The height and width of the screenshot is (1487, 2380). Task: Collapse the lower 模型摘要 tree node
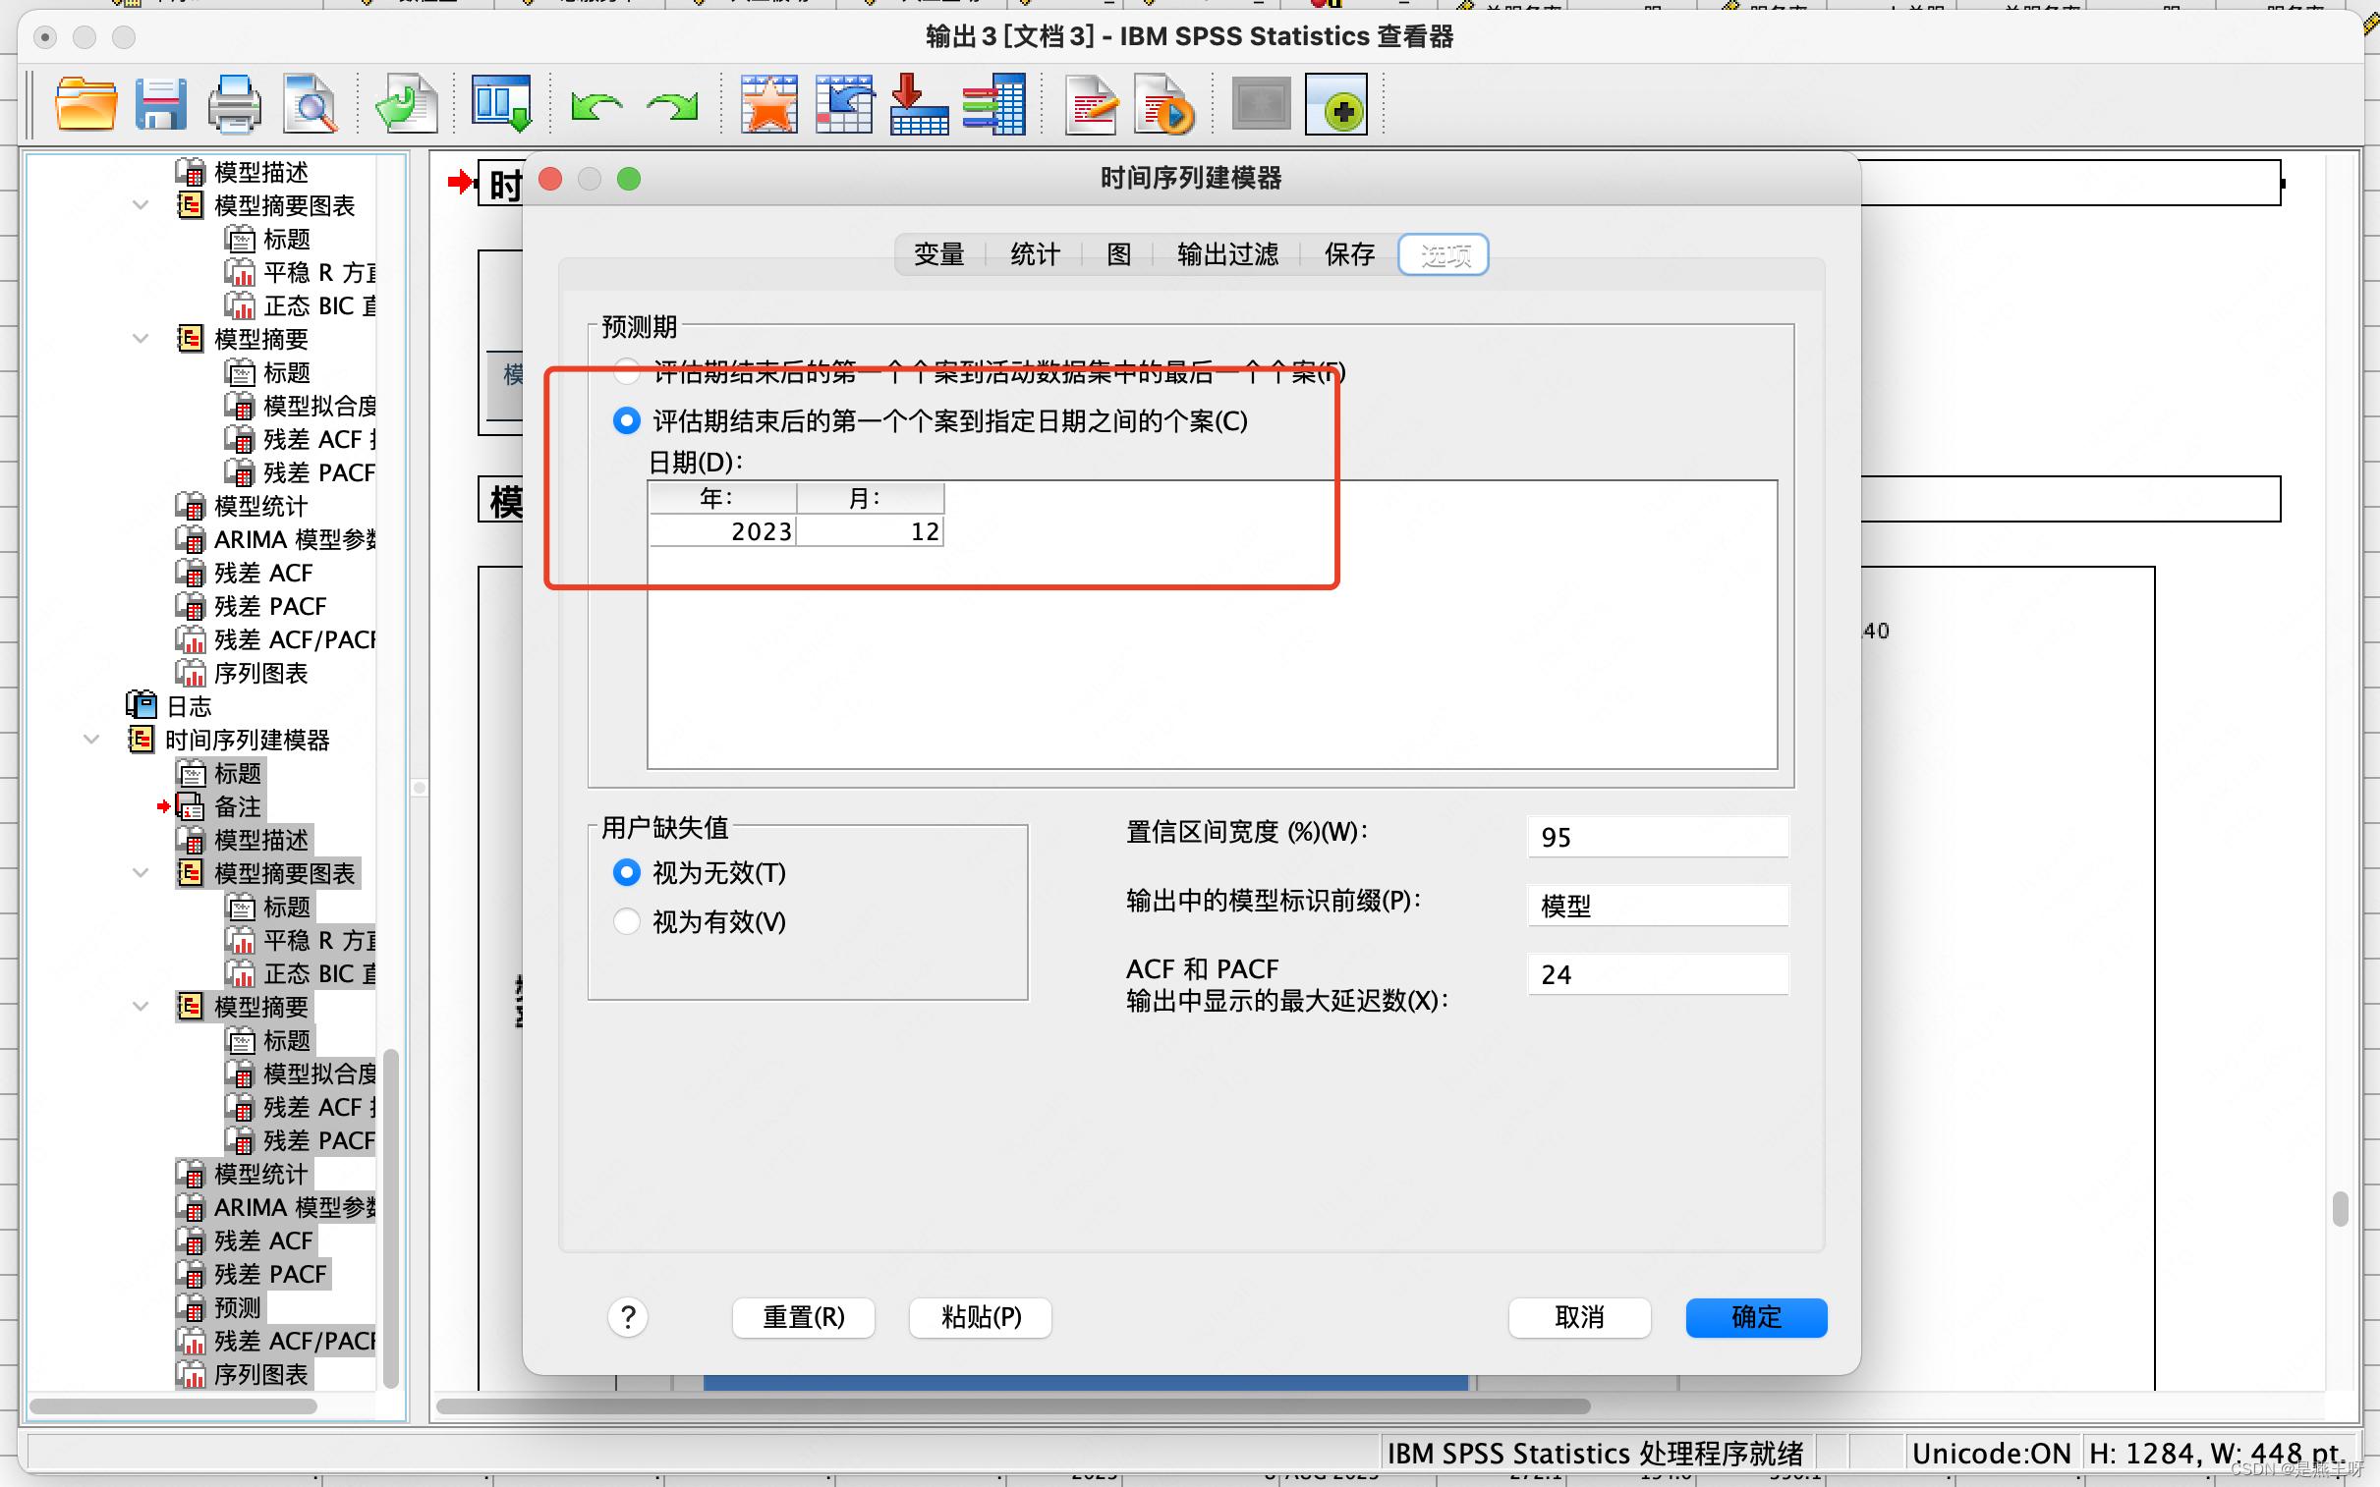(x=141, y=1007)
